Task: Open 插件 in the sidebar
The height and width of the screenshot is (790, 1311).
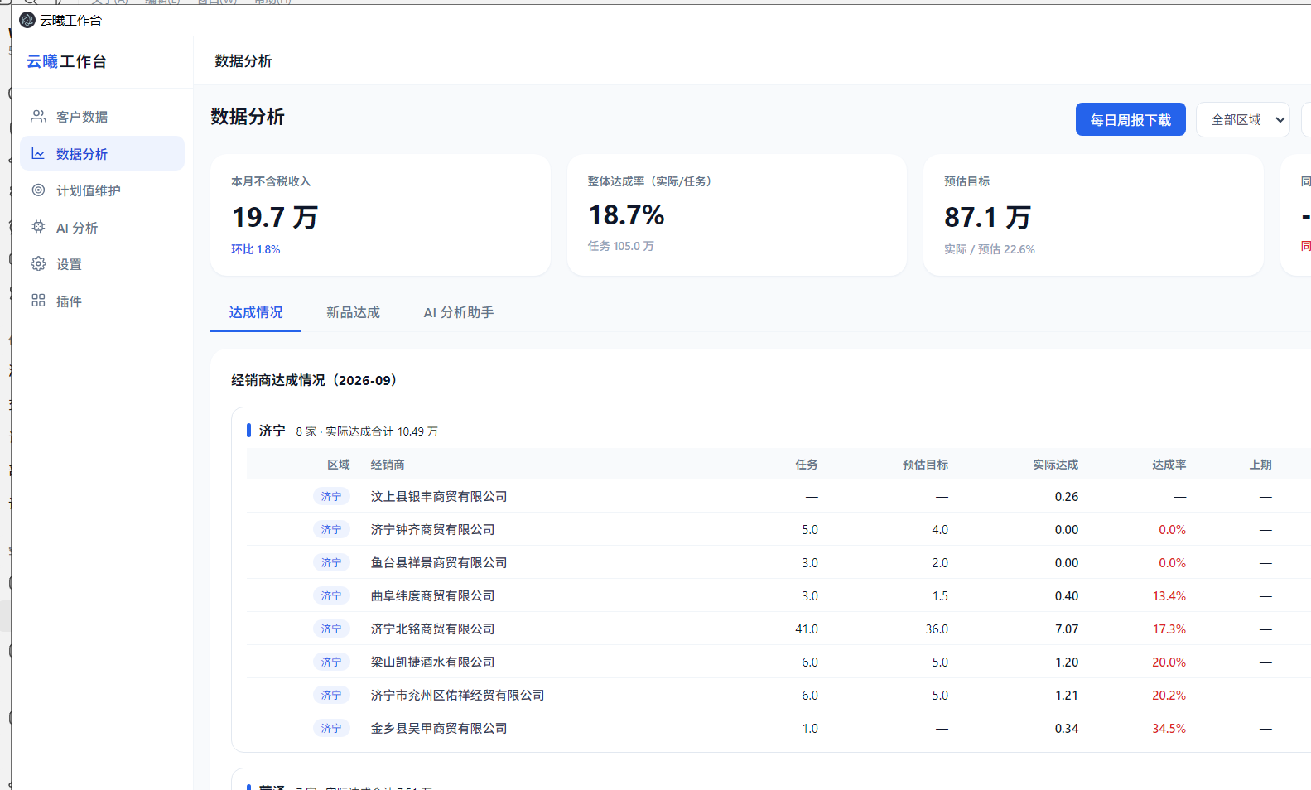Action: coord(102,301)
